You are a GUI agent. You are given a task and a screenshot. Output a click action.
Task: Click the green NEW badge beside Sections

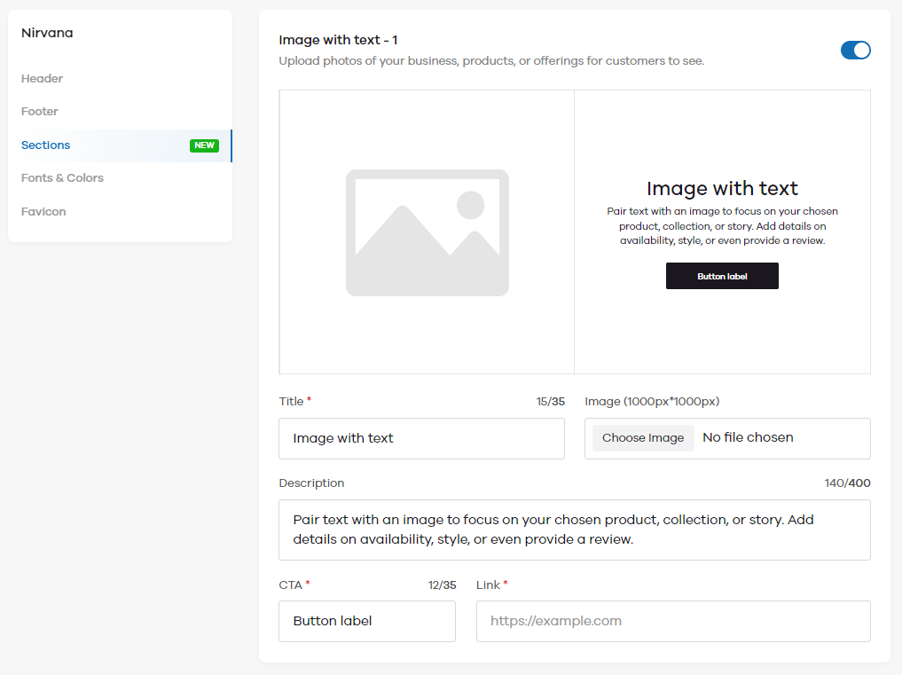pos(204,145)
